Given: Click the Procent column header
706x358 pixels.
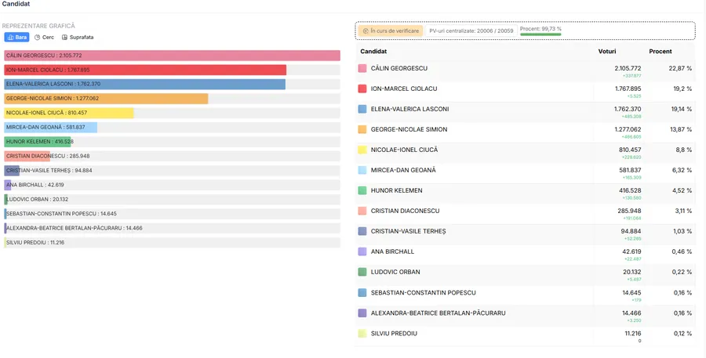Looking at the screenshot, I should (x=660, y=51).
